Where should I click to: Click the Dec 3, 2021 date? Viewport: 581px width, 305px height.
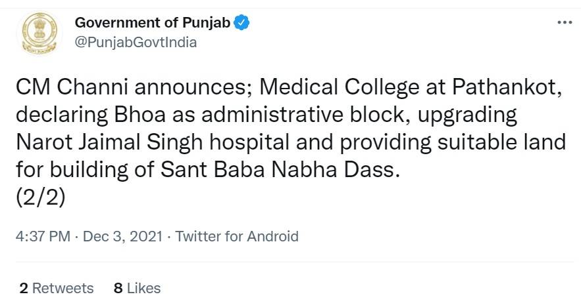pos(122,236)
